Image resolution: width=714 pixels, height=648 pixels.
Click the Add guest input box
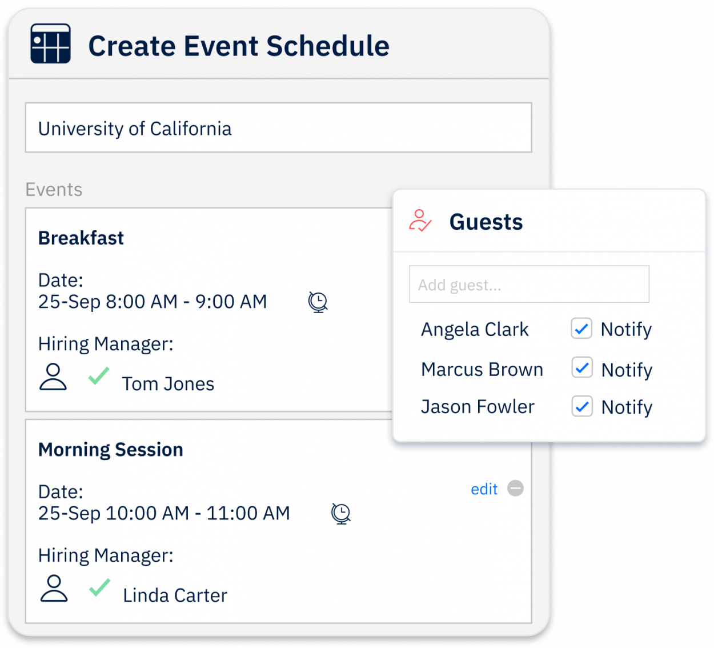tap(528, 284)
